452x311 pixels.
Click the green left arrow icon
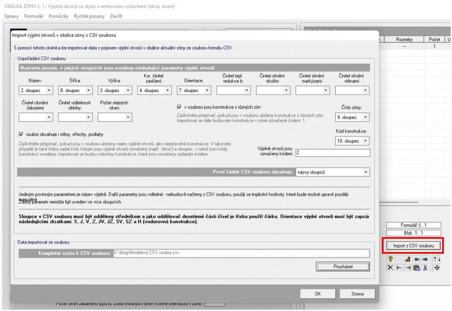point(417,259)
